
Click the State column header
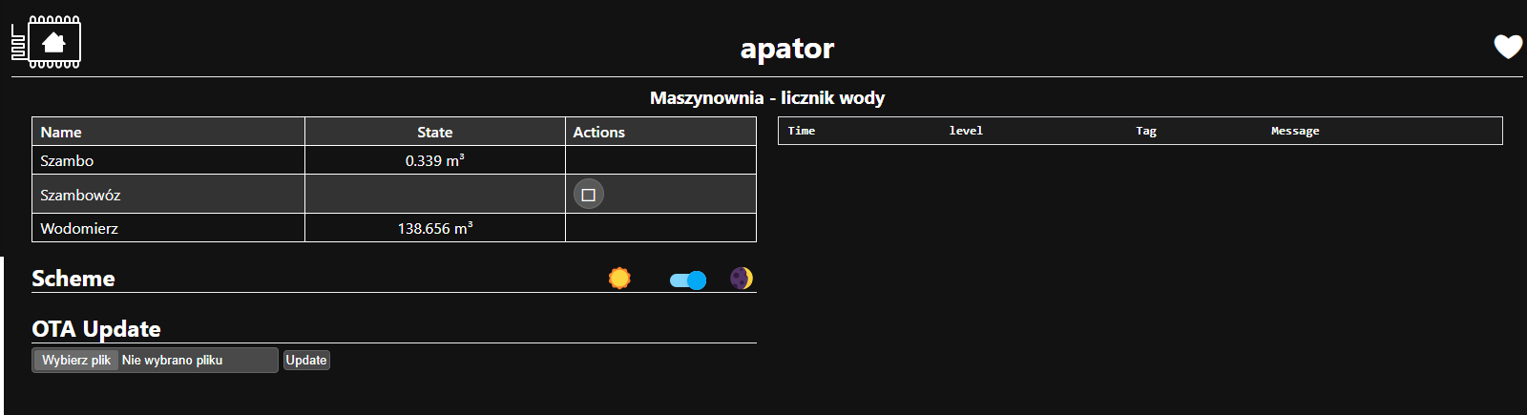[434, 132]
